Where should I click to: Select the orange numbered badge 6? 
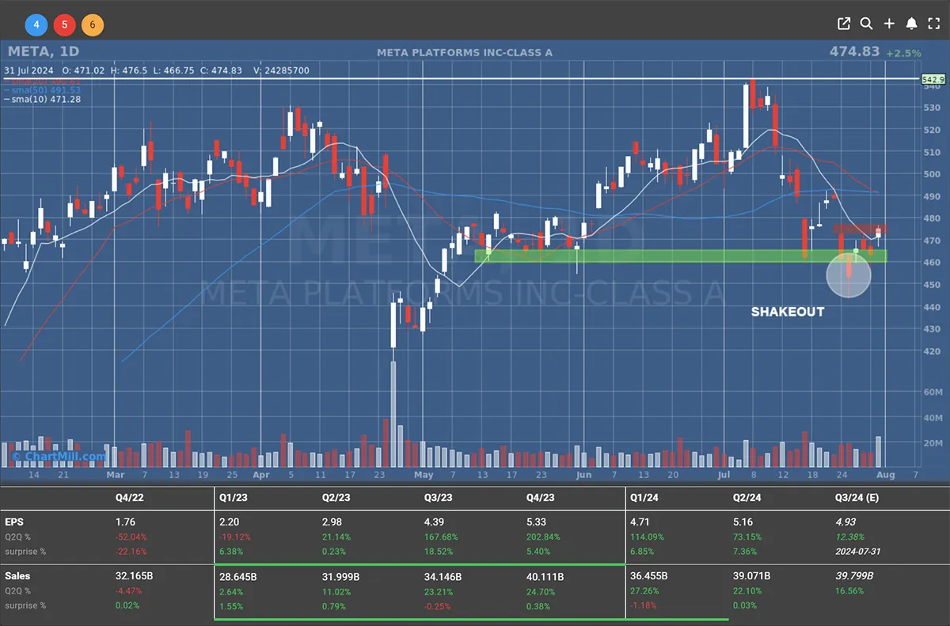[x=93, y=25]
